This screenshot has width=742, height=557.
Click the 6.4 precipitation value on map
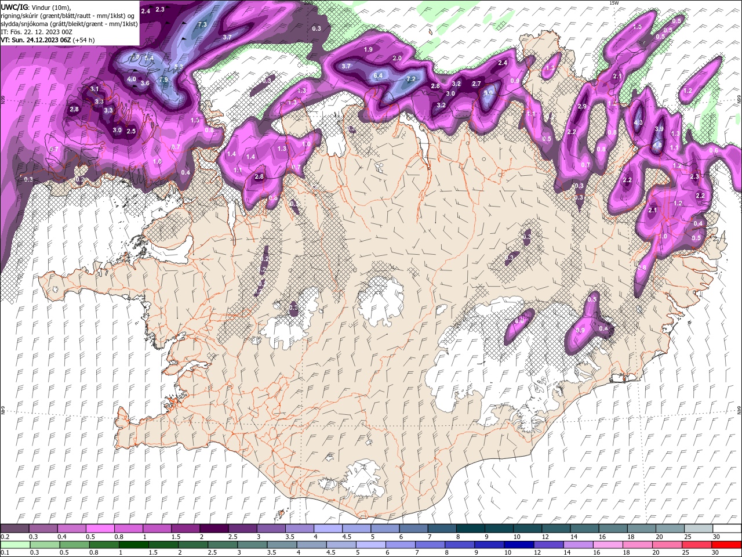[x=379, y=75]
